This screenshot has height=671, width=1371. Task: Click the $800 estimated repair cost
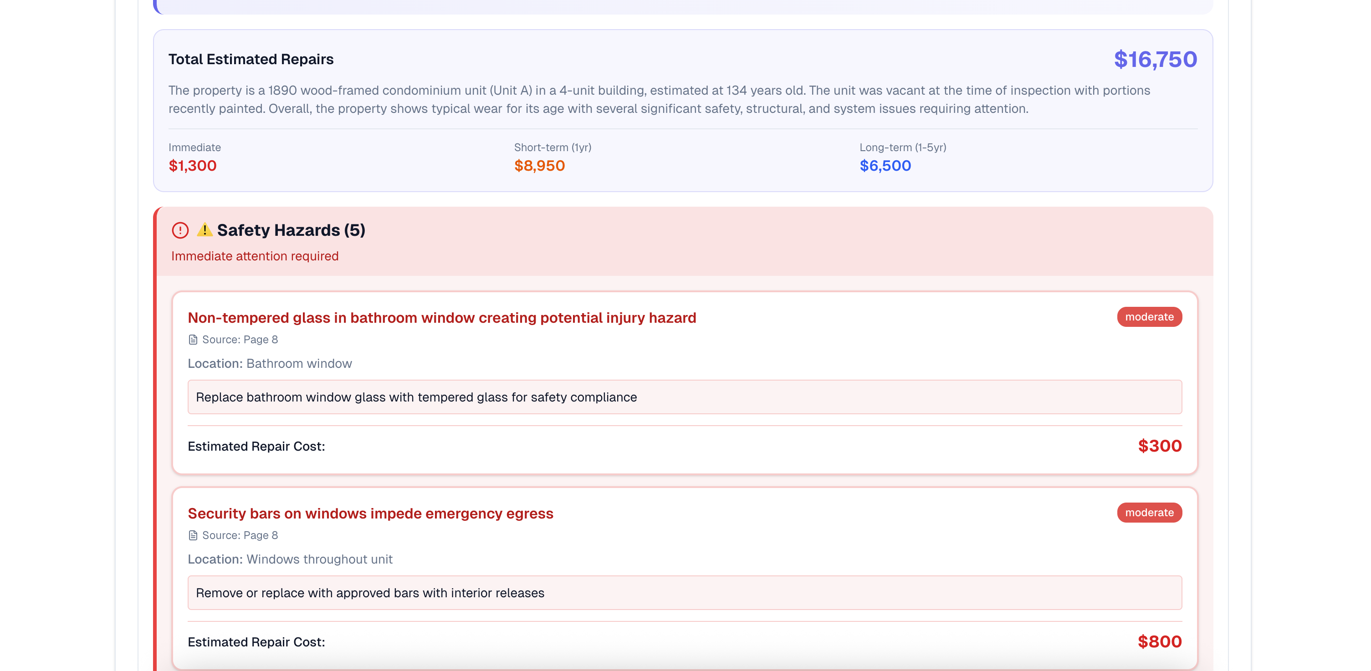pos(1159,642)
